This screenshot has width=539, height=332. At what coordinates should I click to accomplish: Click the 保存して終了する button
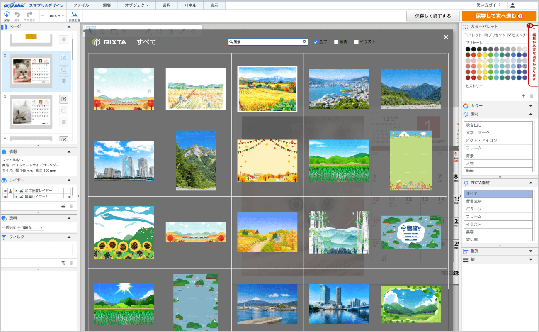tap(433, 16)
